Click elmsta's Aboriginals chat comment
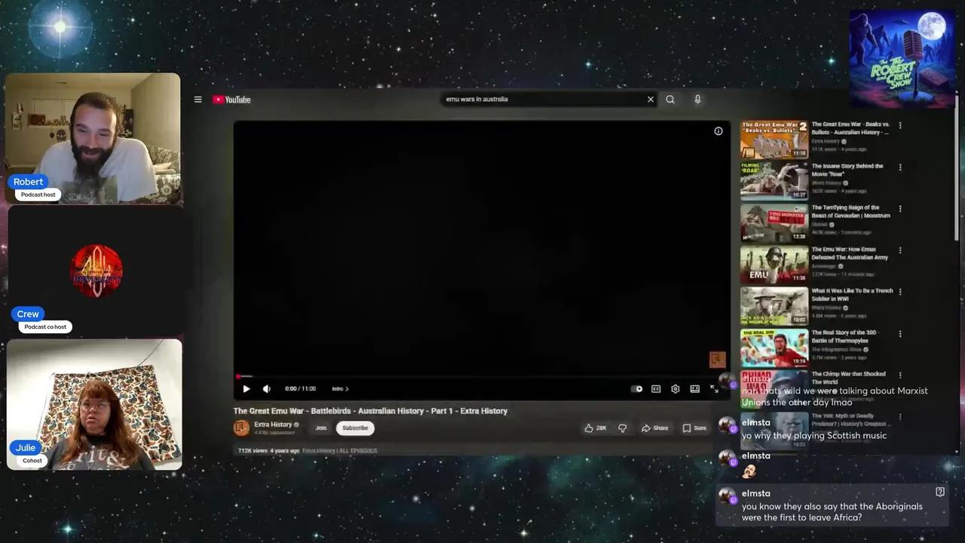965x543 pixels. pos(832,506)
